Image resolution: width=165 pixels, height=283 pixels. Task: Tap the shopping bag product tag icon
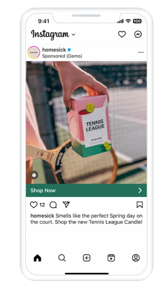34,175
